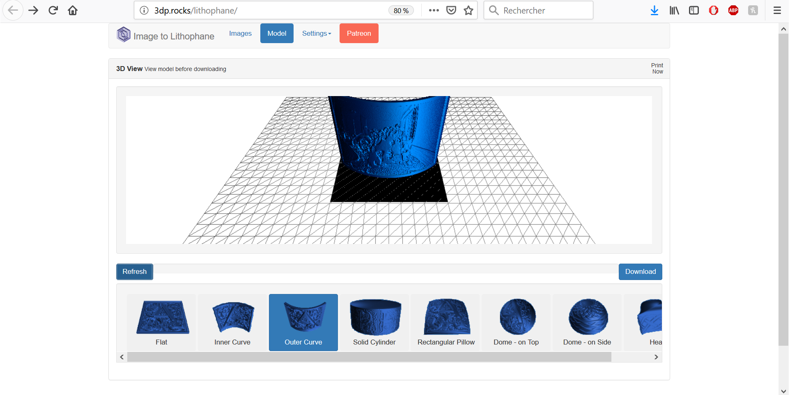Open the Adblock Plus ABP icon
790x395 pixels.
733,10
